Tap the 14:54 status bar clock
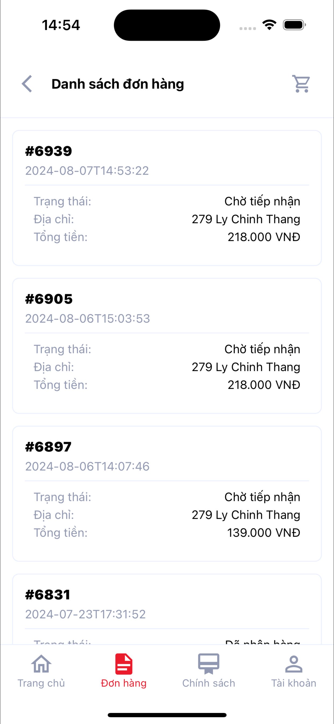334x724 pixels. (x=61, y=25)
